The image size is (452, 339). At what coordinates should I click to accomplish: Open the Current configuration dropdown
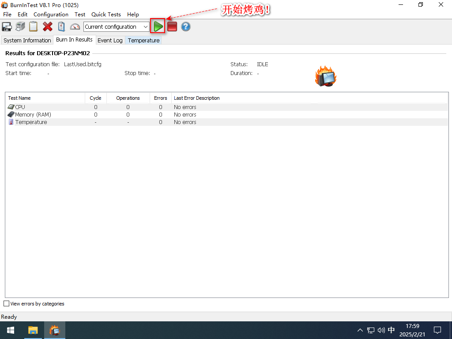[x=146, y=26]
